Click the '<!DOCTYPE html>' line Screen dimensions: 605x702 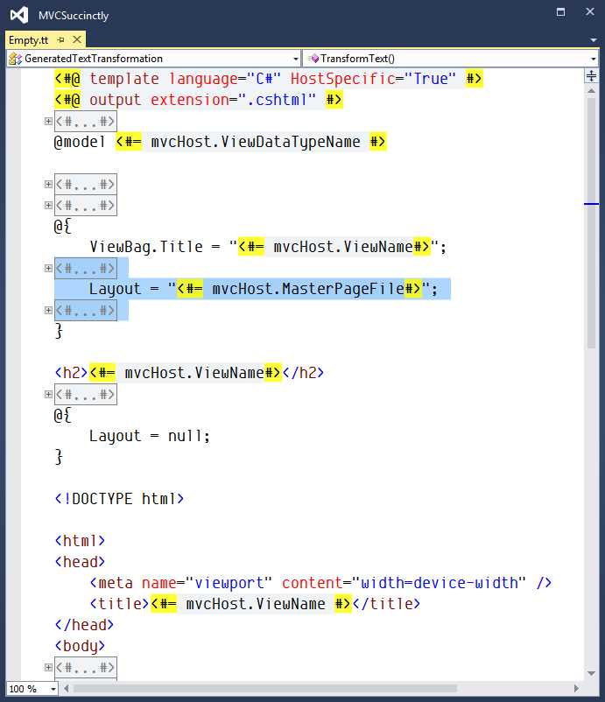click(x=119, y=499)
